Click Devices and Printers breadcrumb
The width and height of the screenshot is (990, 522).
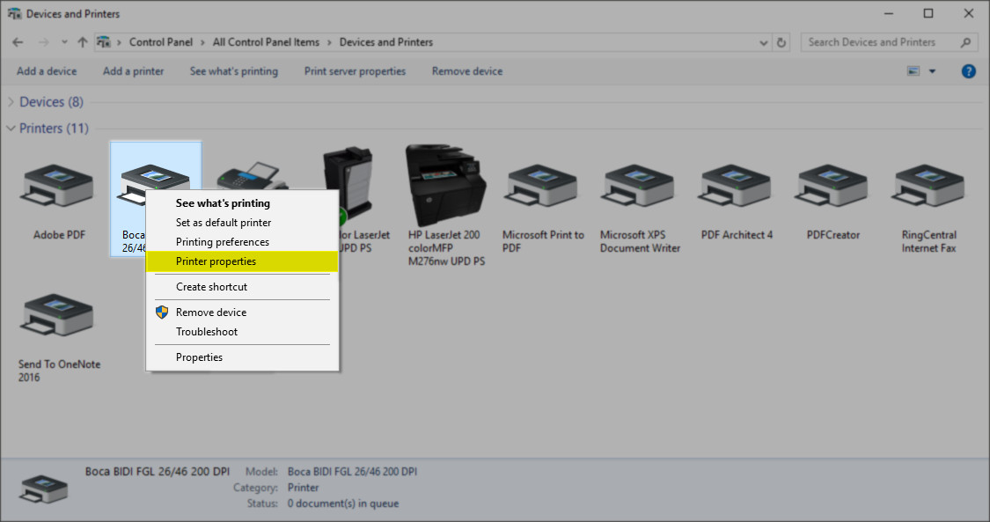[386, 42]
